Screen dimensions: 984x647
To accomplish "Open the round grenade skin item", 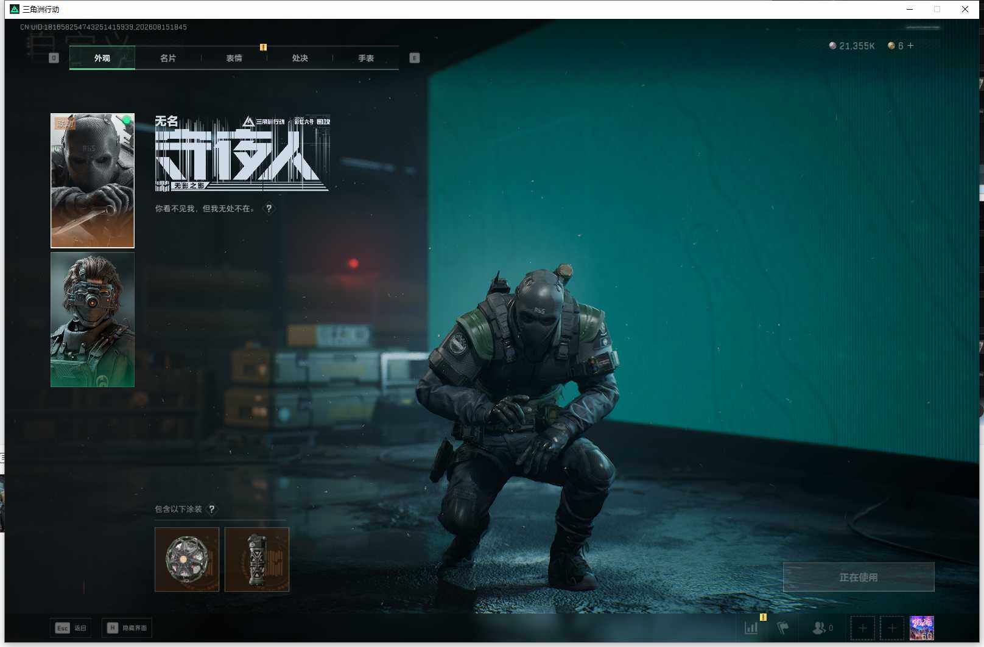I will [x=187, y=559].
